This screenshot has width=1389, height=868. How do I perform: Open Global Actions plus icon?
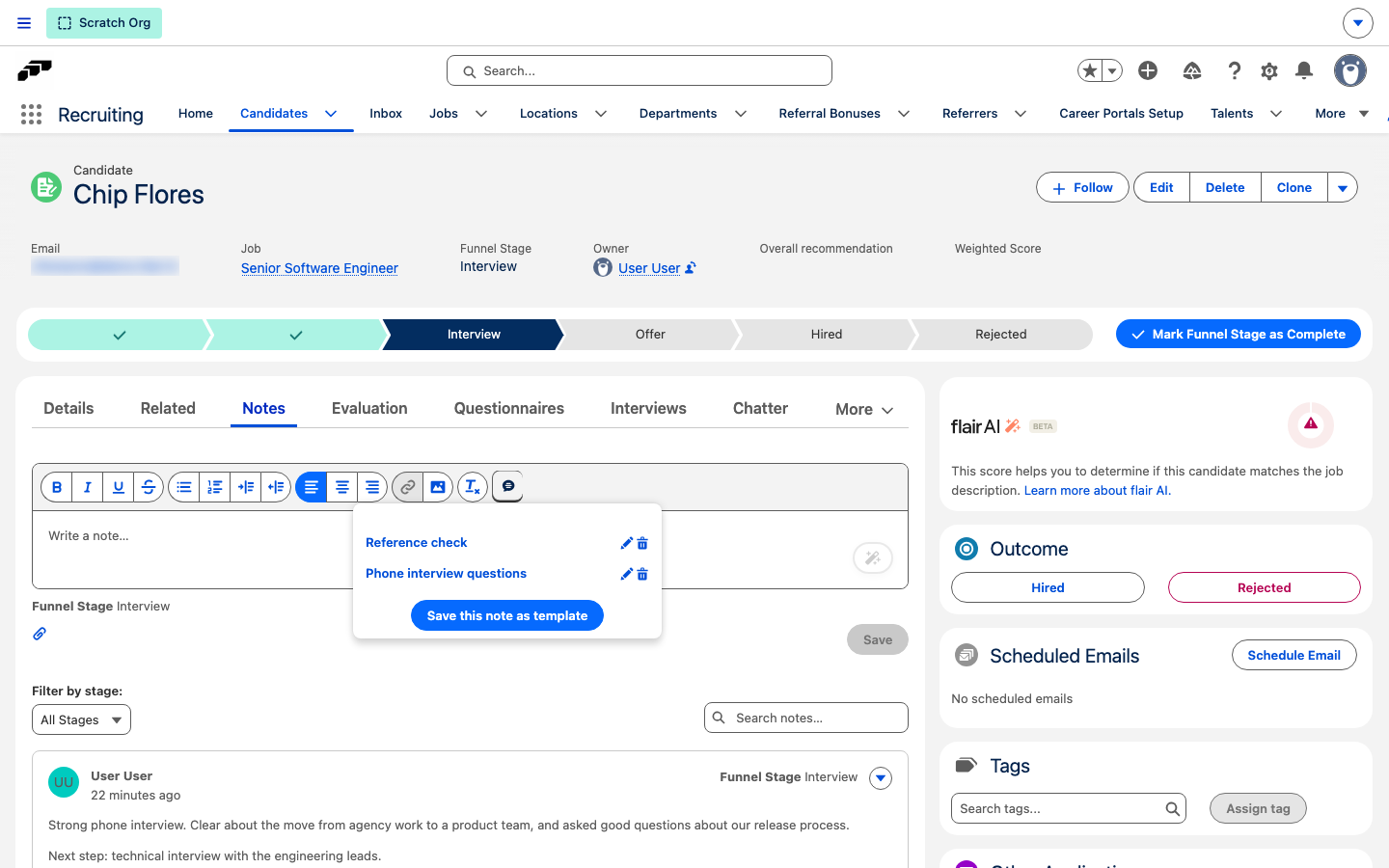click(x=1148, y=70)
